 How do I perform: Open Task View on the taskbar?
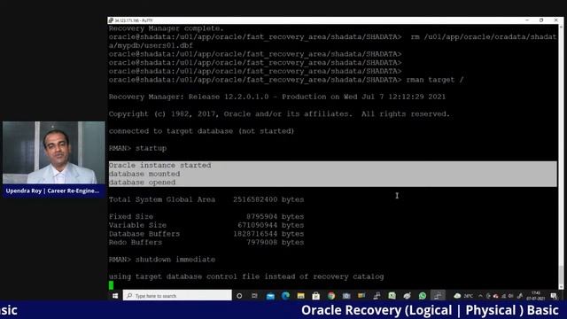point(254,296)
